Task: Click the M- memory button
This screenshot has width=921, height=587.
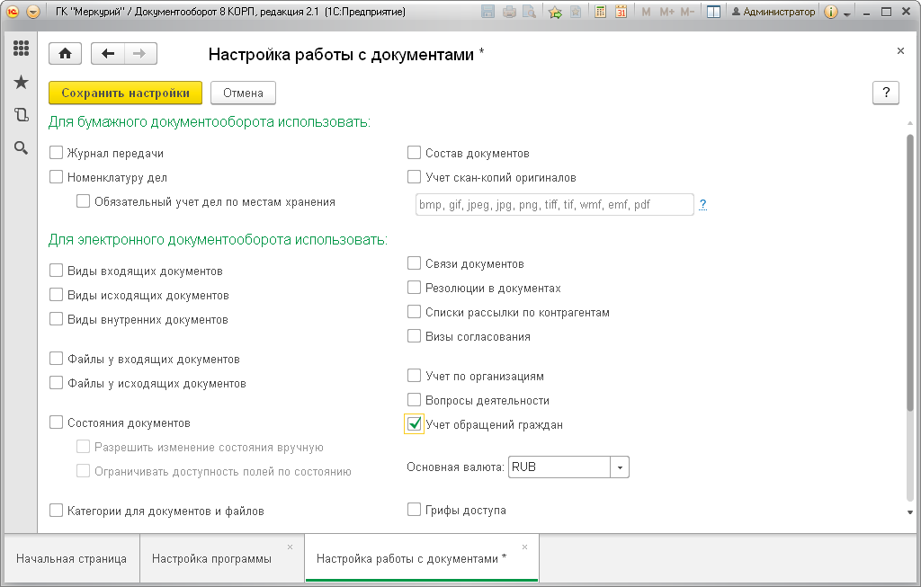Action: (x=687, y=12)
